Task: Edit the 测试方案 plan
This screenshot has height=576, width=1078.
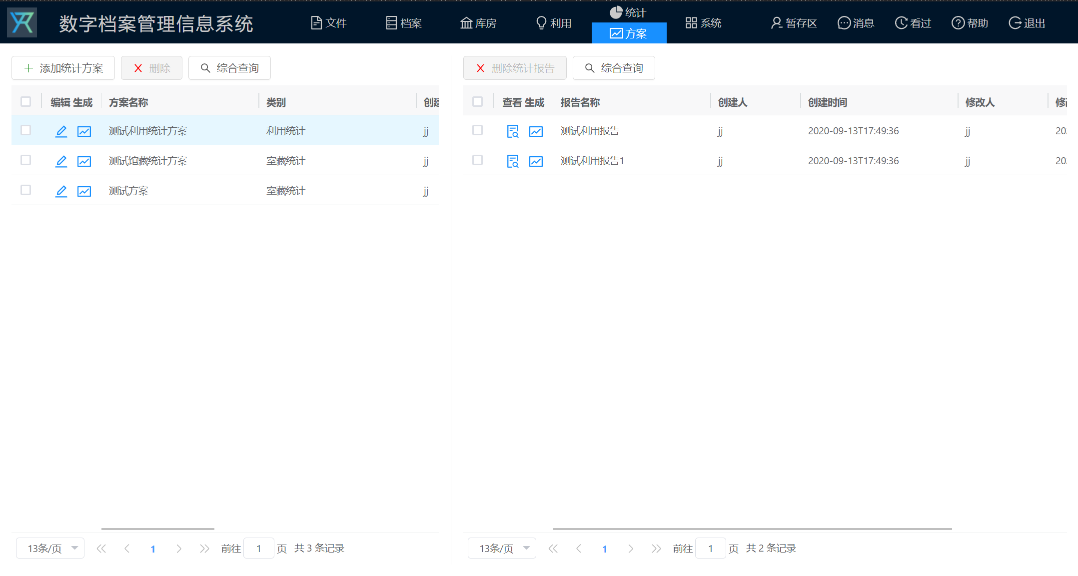Action: pos(61,191)
